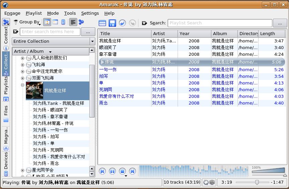Screen dimensions: 289x189
Task: Toggle random mode dice icon
Action: coord(212,182)
